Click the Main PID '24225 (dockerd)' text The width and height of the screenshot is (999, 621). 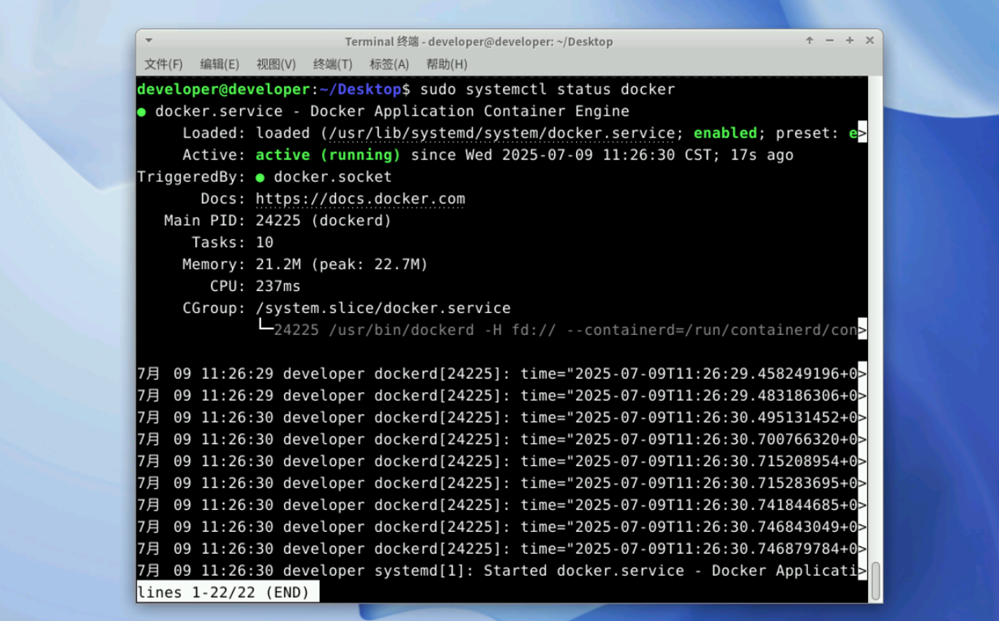[x=323, y=221]
